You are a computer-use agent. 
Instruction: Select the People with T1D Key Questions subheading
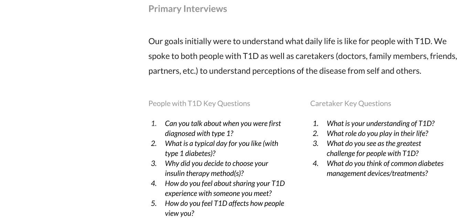coord(199,103)
